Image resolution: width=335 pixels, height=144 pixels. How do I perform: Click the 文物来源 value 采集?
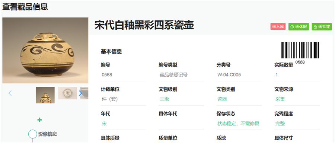(x=280, y=99)
